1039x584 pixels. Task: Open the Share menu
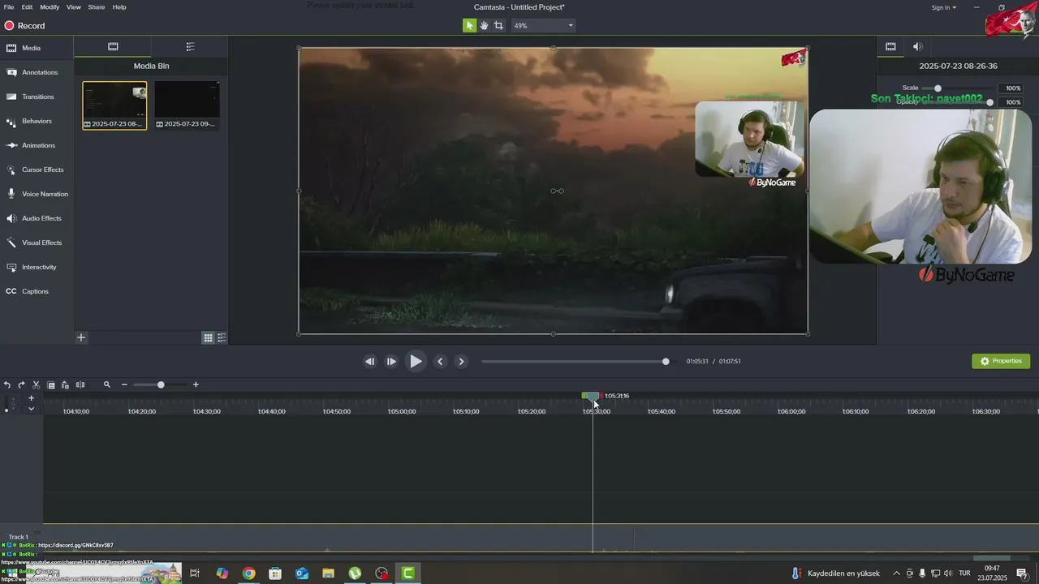(x=96, y=7)
